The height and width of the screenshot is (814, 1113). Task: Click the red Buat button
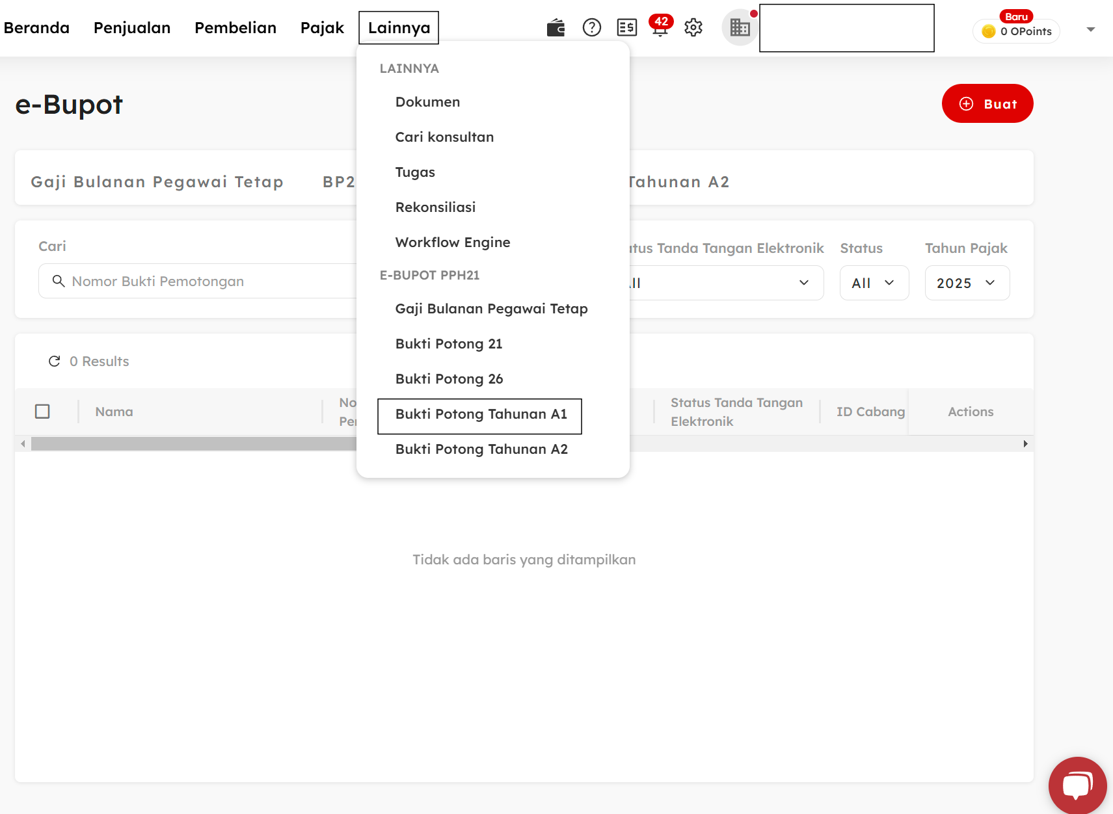(x=987, y=104)
